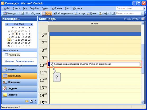Viewport: 147px width, 110px height.
Task: Open the configure buttons chevron
Action: pyautogui.click(x=35, y=101)
